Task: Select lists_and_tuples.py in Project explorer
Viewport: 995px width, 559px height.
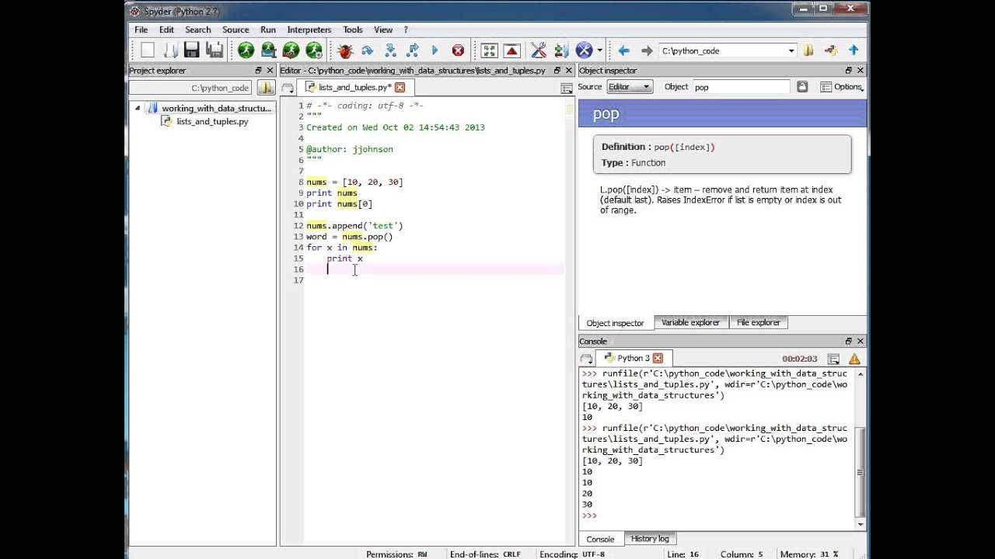Action: (212, 121)
